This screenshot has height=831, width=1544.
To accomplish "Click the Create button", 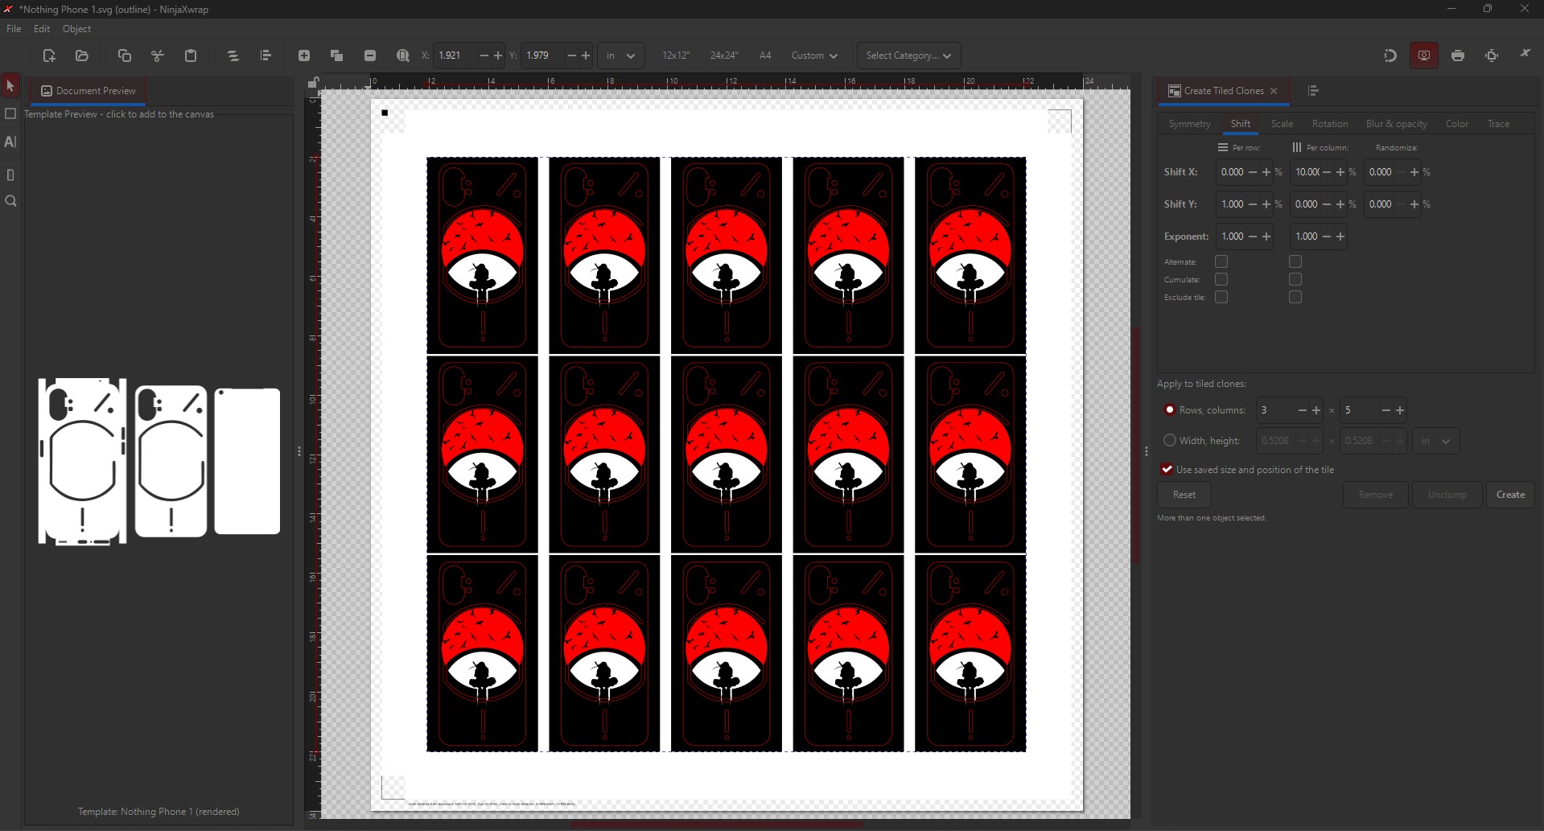I will coord(1510,495).
